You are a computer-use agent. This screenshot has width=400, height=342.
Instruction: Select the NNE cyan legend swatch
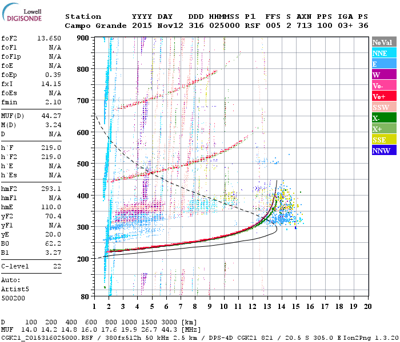coord(384,53)
